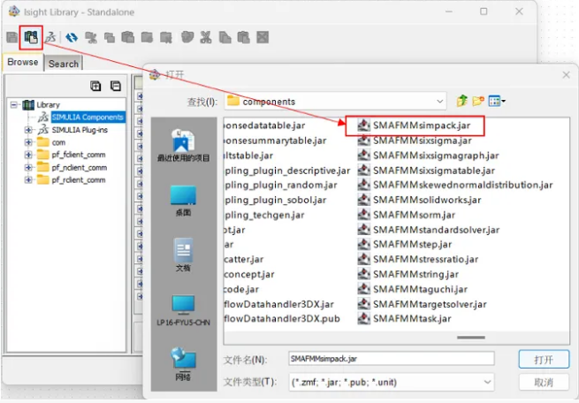579x403 pixels.
Task: Switch to the Browse tab
Action: click(22, 62)
